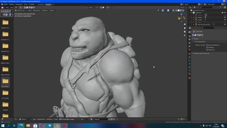227x128 pixels.
Task: Open the Tool properties tab
Action: (x=189, y=32)
